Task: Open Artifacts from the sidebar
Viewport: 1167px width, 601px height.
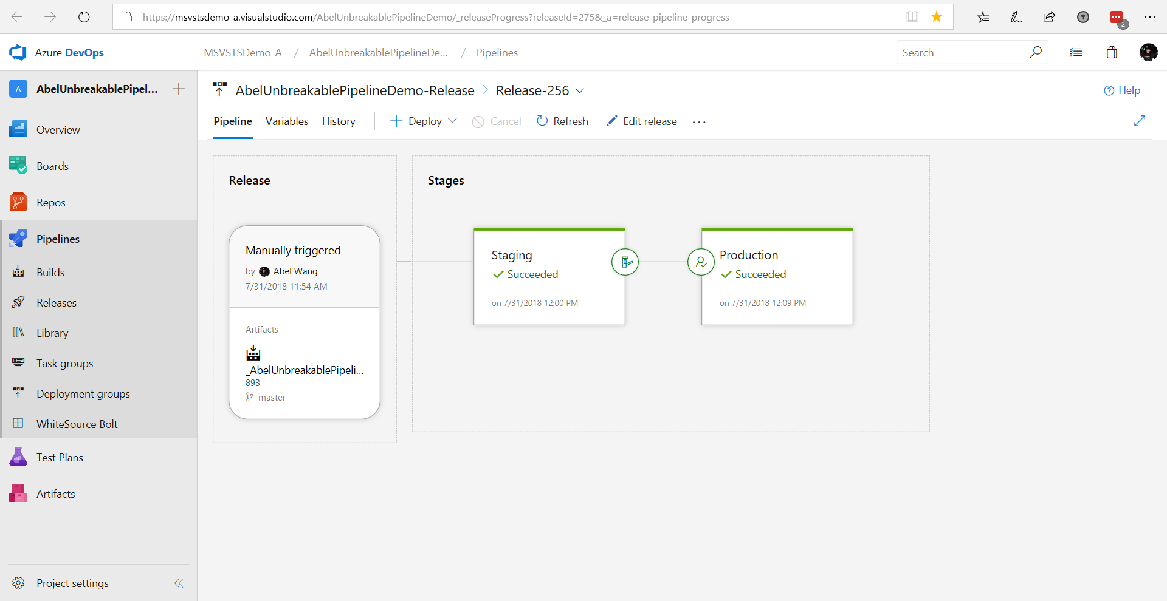Action: pos(98,494)
